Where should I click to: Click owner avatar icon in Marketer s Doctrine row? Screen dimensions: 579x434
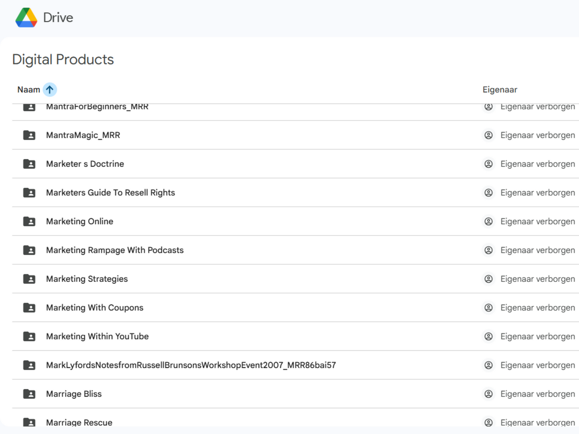click(488, 164)
